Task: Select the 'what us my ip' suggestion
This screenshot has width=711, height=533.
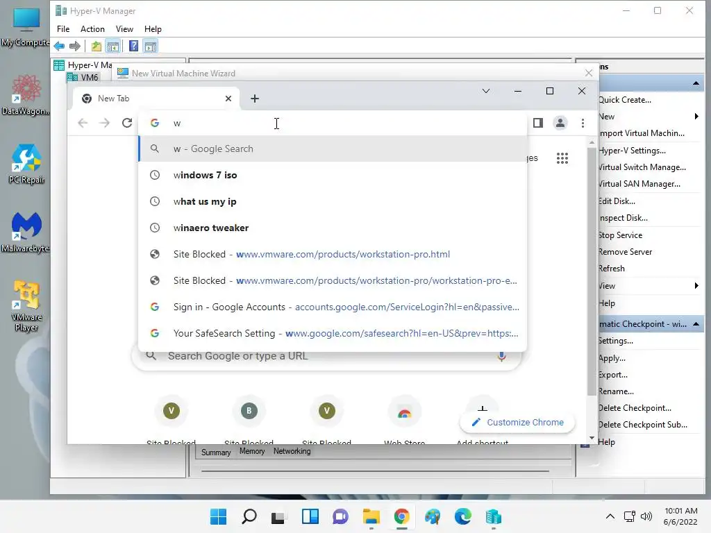Action: click(333, 201)
